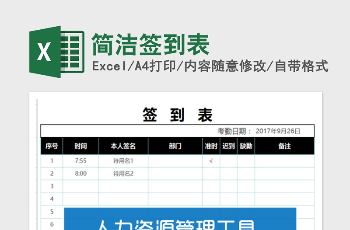Click the 时间 column header
Screen dimensions: 350x230
(80, 146)
